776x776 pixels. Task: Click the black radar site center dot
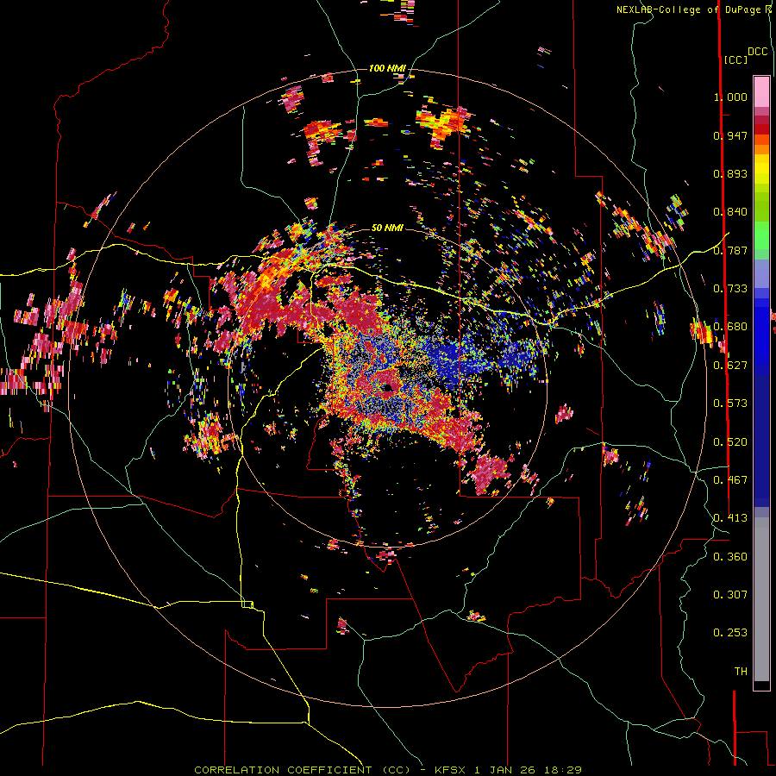pyautogui.click(x=388, y=388)
